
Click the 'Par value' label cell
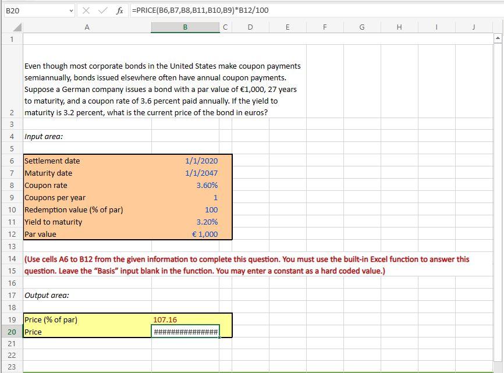tap(87, 234)
